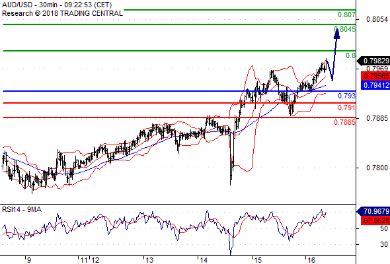Click the AUD/USD 30min chart title
The width and height of the screenshot is (390, 264).
click(57, 5)
